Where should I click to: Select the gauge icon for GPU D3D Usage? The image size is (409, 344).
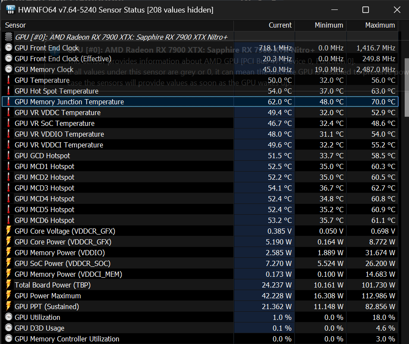9,328
